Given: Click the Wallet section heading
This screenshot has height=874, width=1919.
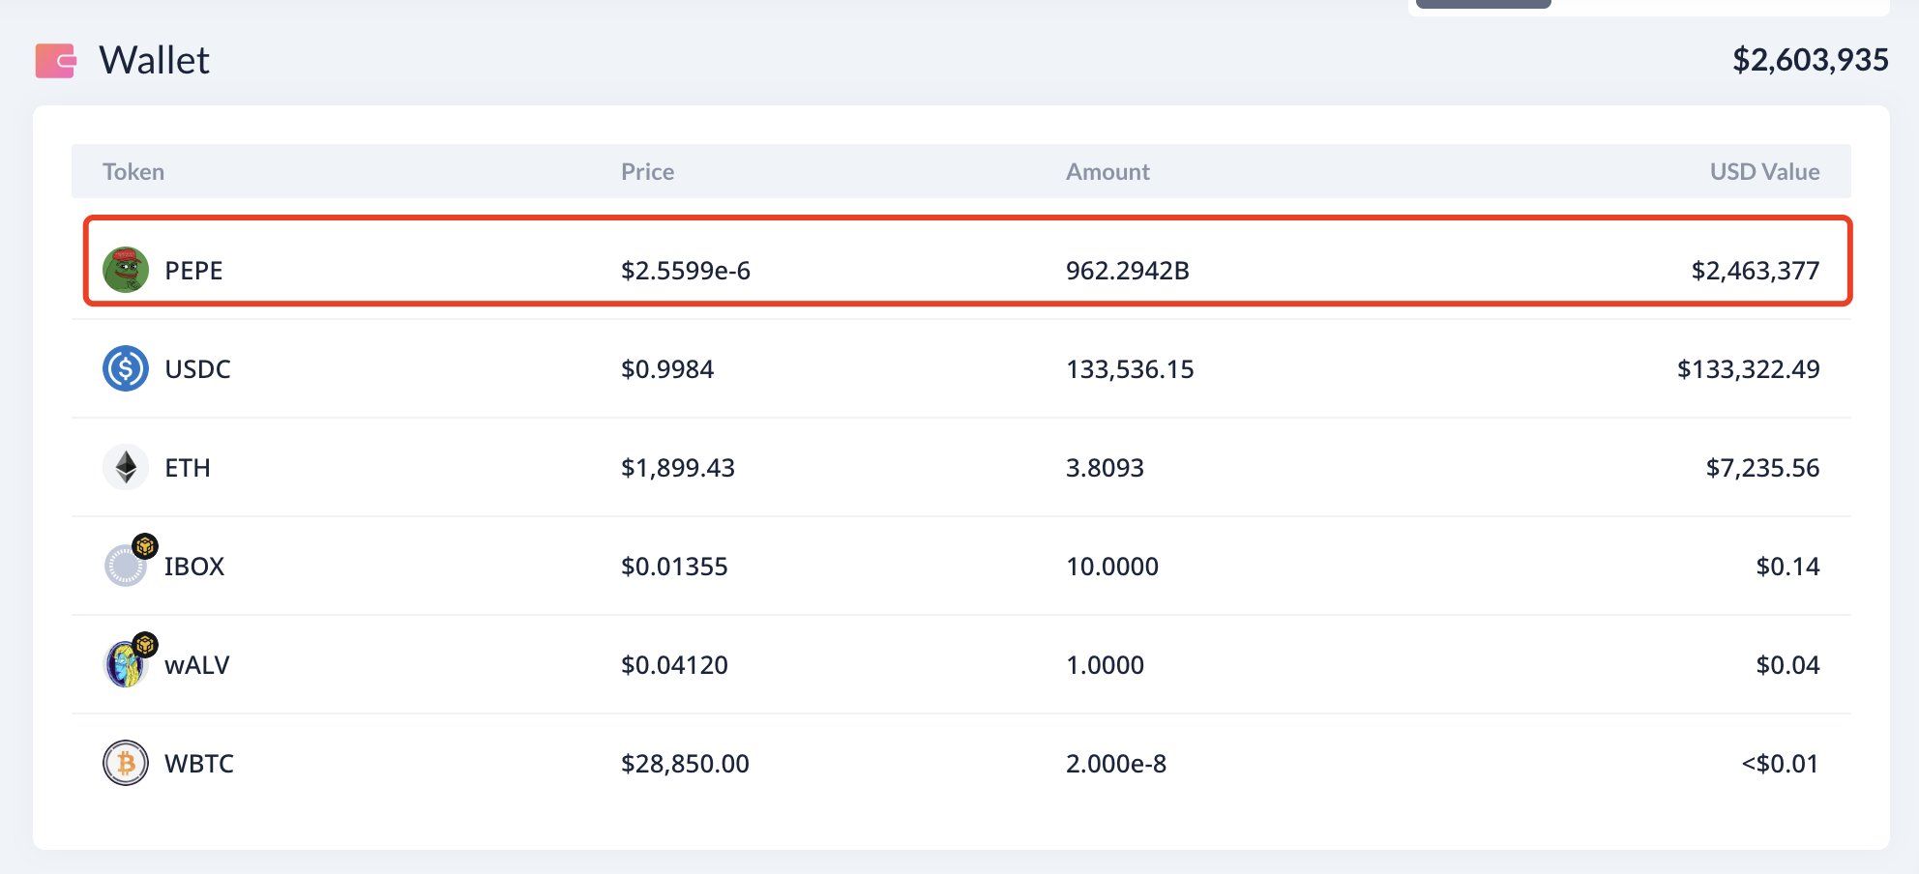Looking at the screenshot, I should 155,61.
